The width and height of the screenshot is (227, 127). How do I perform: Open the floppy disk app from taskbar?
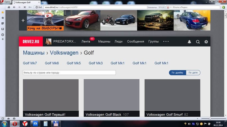56,124
